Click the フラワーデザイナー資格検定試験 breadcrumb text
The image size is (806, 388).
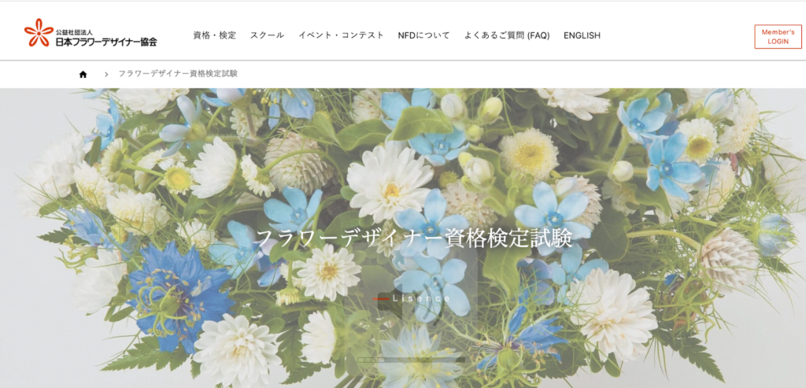(178, 74)
